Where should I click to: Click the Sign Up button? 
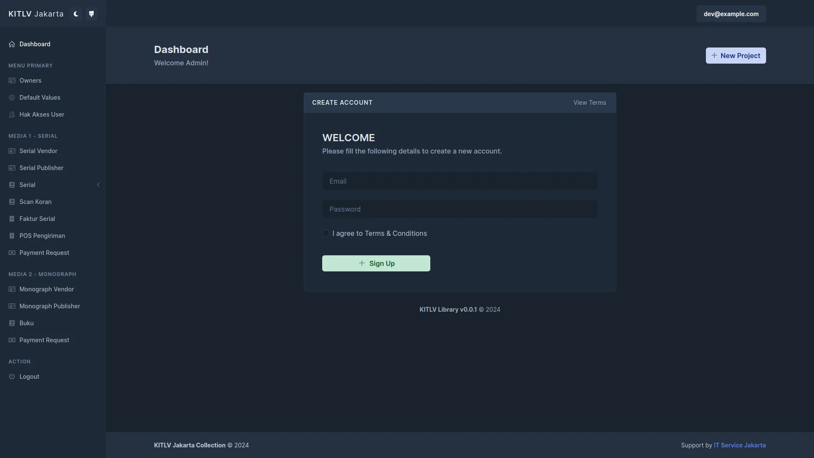click(376, 263)
